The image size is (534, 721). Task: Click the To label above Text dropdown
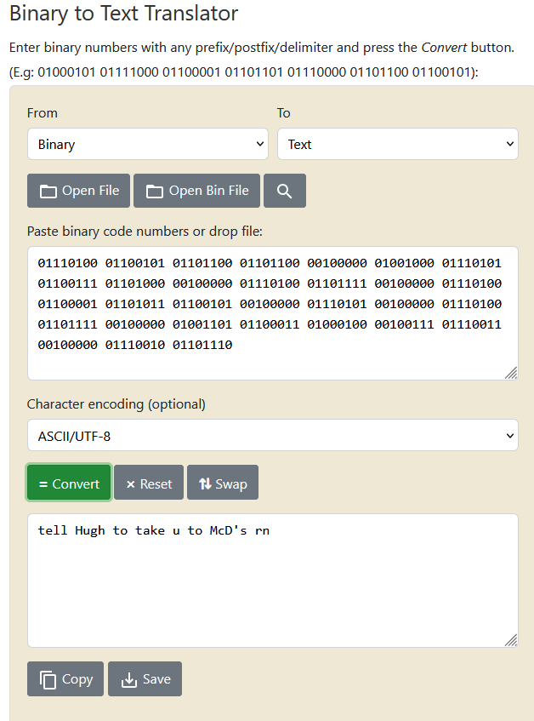(x=283, y=113)
